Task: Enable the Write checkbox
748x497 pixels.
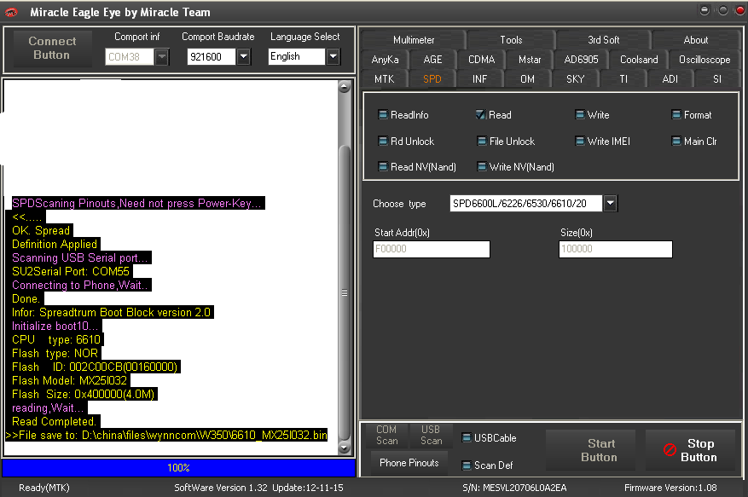Action: pos(580,115)
